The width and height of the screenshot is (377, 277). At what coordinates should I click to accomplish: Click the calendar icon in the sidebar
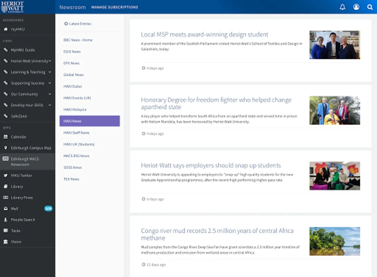pyautogui.click(x=6, y=137)
